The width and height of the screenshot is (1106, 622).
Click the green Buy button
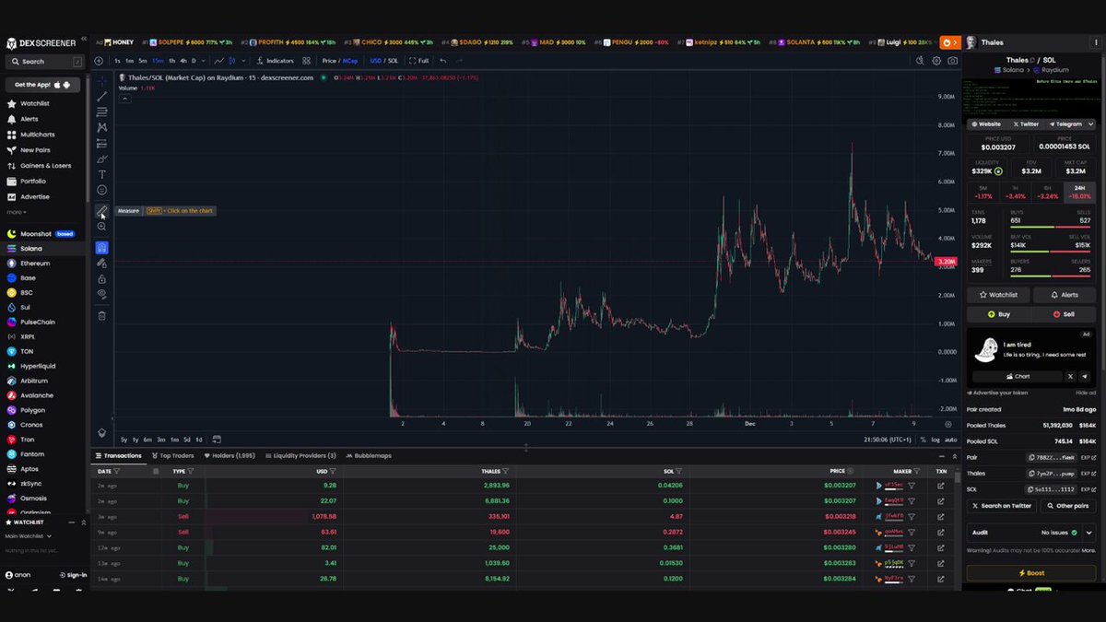[998, 314]
